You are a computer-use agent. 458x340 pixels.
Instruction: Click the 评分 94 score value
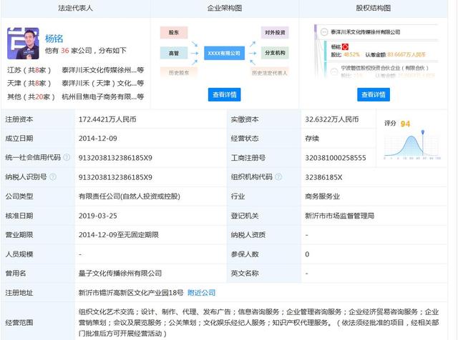(x=405, y=124)
